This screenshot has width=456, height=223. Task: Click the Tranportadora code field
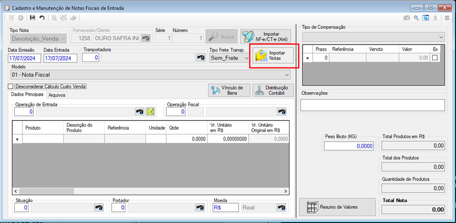[91, 57]
